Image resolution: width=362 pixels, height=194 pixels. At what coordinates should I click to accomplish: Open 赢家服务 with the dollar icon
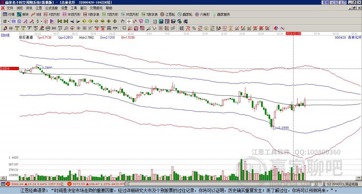click(221, 14)
